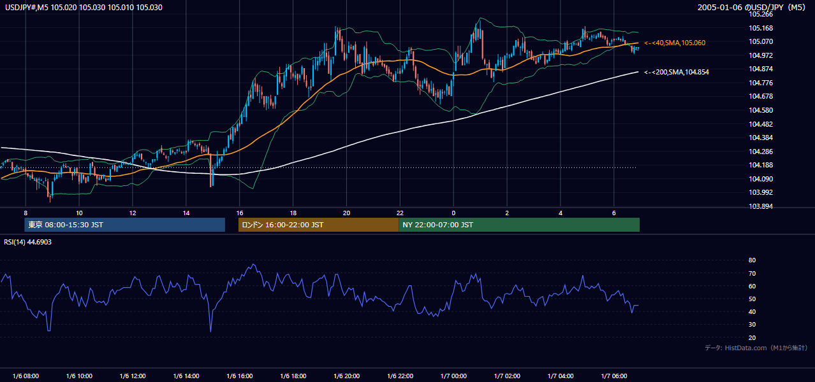Image resolution: width=815 pixels, height=382 pixels.
Task: Click RSI axis level 80
Action: 752,260
